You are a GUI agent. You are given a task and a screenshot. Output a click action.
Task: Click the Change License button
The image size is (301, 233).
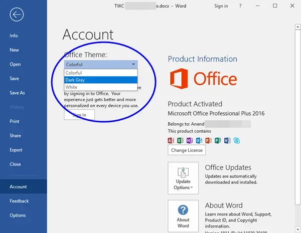(187, 150)
